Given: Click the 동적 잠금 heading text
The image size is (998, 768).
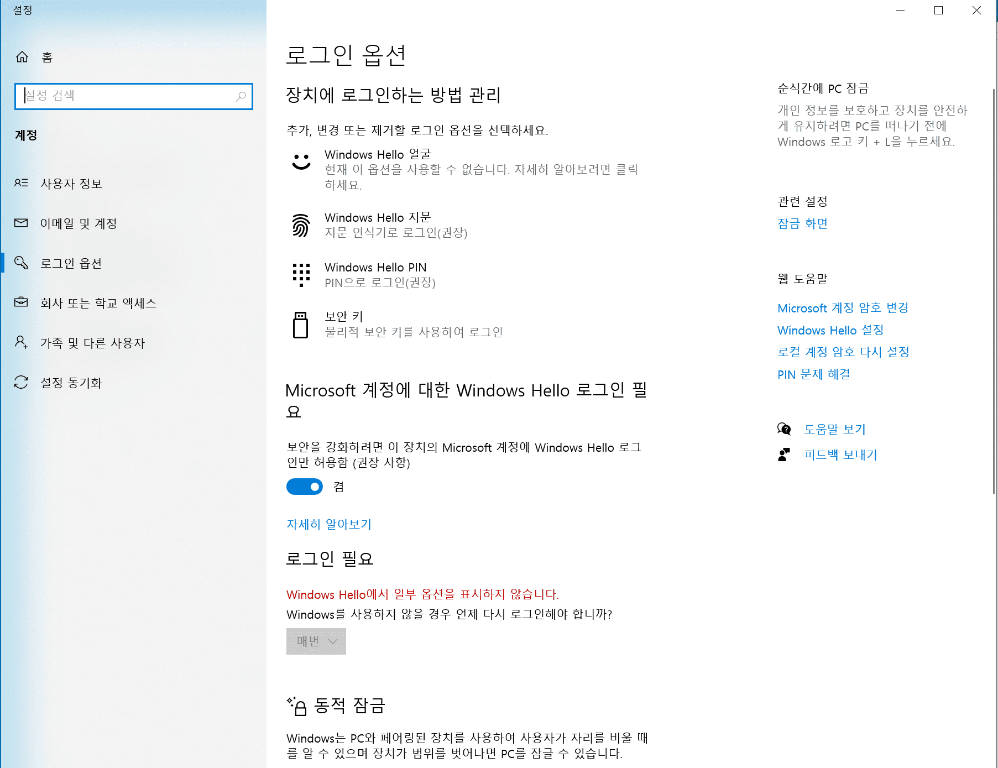Looking at the screenshot, I should 349,706.
